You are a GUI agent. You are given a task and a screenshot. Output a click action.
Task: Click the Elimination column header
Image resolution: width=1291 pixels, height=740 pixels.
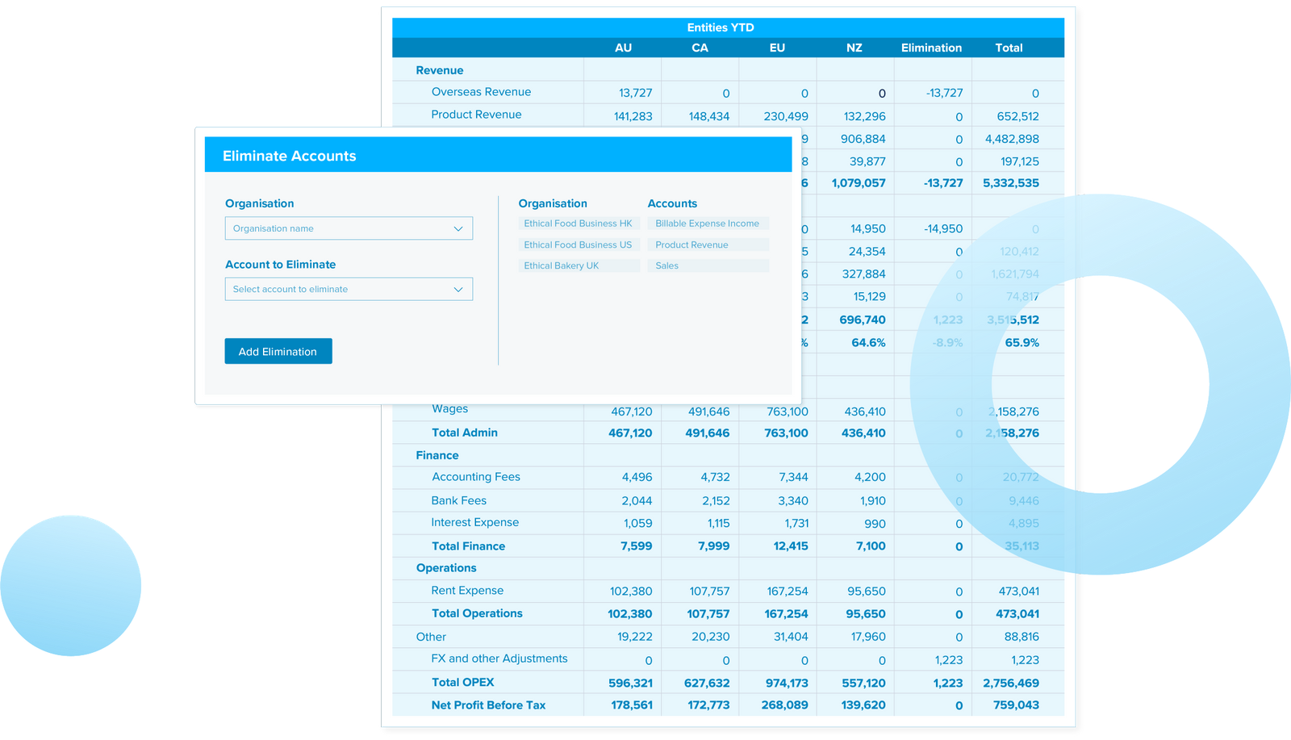pyautogui.click(x=931, y=48)
